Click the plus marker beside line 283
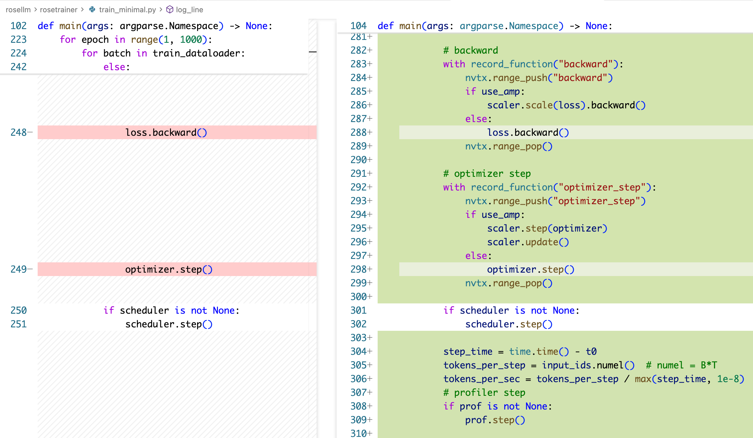This screenshot has width=753, height=438. (x=370, y=64)
